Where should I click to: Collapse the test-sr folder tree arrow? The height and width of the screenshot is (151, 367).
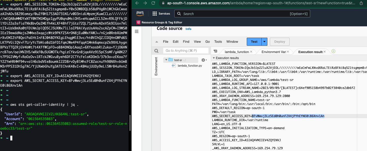click(x=166, y=60)
